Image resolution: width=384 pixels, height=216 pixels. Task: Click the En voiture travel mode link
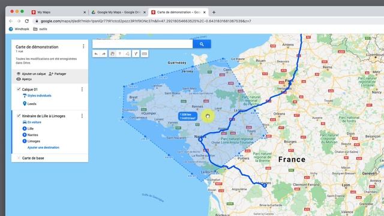click(x=34, y=122)
